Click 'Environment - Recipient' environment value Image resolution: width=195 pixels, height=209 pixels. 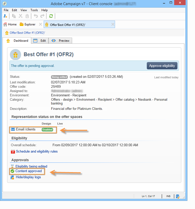[x=69, y=95]
